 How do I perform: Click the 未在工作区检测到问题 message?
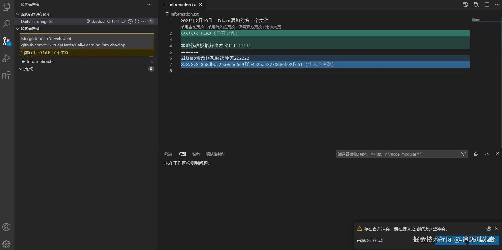pos(188,163)
